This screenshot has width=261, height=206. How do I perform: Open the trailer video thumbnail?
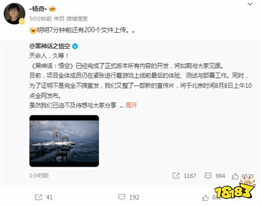click(64, 141)
